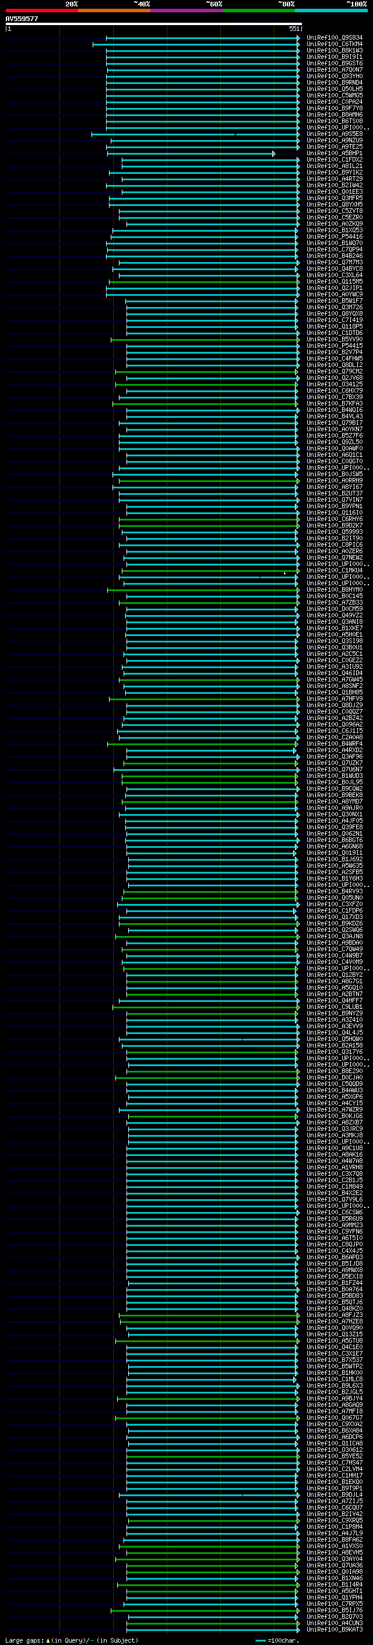Viewport: 373px width, 1645px height.
Task: Select the UniRef100_B4RV93 label
Action: coord(335,891)
